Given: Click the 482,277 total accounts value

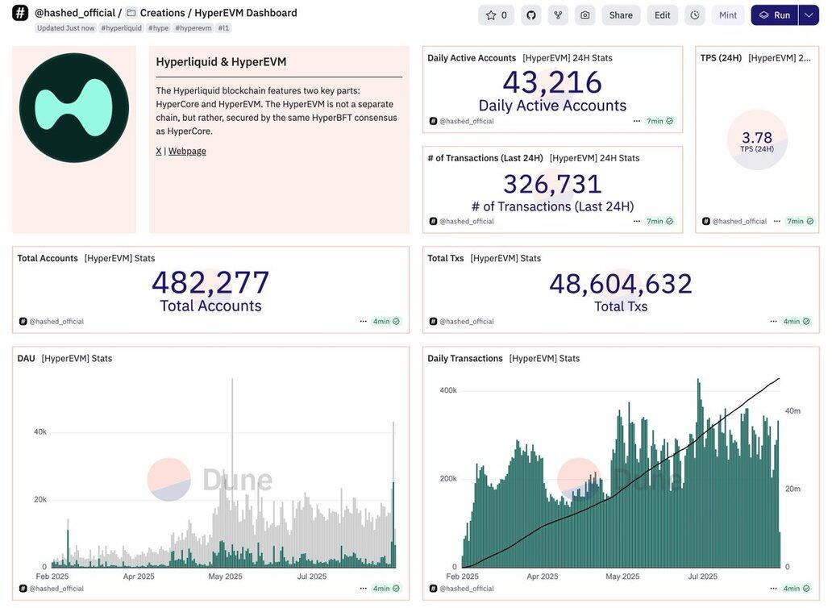Looking at the screenshot, I should [210, 282].
